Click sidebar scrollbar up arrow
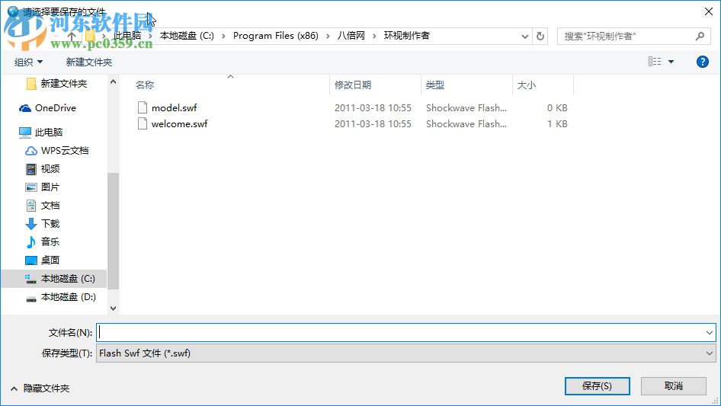The width and height of the screenshot is (721, 406). 113,82
